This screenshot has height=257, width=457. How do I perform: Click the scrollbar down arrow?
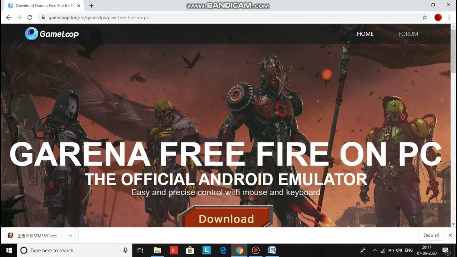tap(453, 224)
